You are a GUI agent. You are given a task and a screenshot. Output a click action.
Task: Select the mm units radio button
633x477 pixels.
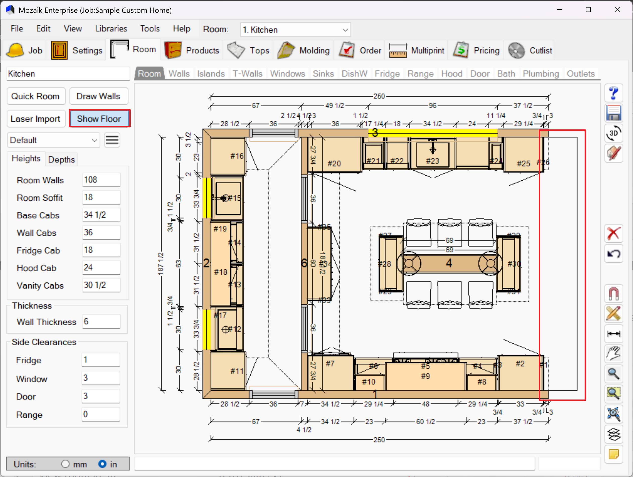coord(65,464)
